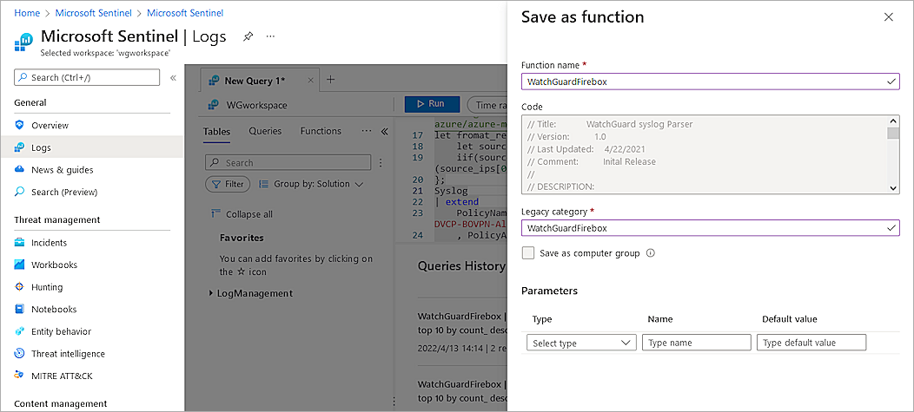
Task: Click the Notebooks icon
Action: (x=20, y=309)
